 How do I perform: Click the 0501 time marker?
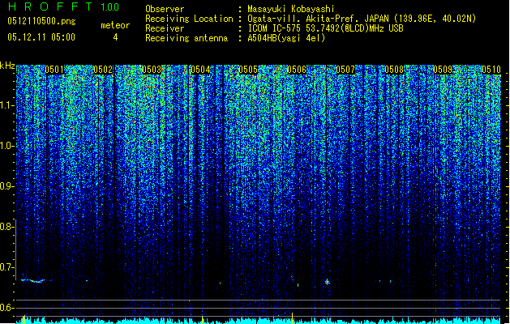(54, 70)
